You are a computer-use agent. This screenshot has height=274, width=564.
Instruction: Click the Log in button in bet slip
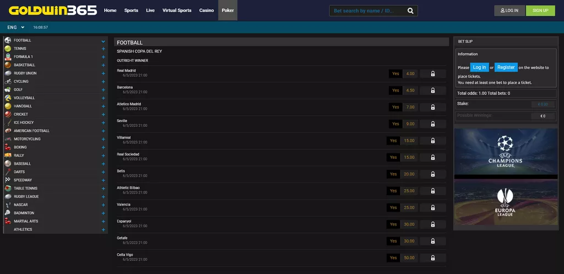pyautogui.click(x=480, y=67)
